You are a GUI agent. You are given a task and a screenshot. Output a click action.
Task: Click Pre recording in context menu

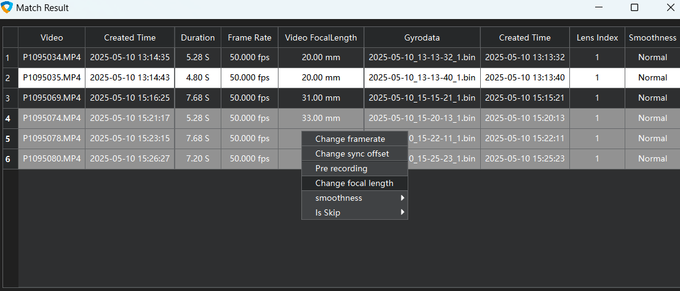tap(341, 168)
